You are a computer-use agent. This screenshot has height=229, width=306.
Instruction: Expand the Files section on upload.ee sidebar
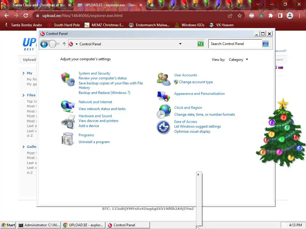[23, 95]
